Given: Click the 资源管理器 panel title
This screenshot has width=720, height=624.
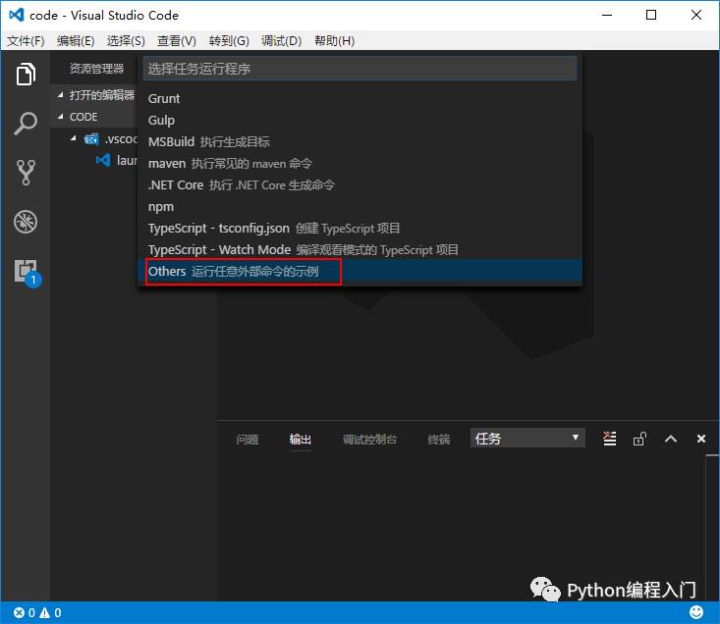Looking at the screenshot, I should point(96,69).
